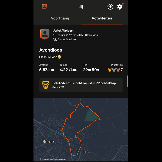Open the Avondloop activity title
162x162 pixels.
tap(51, 50)
